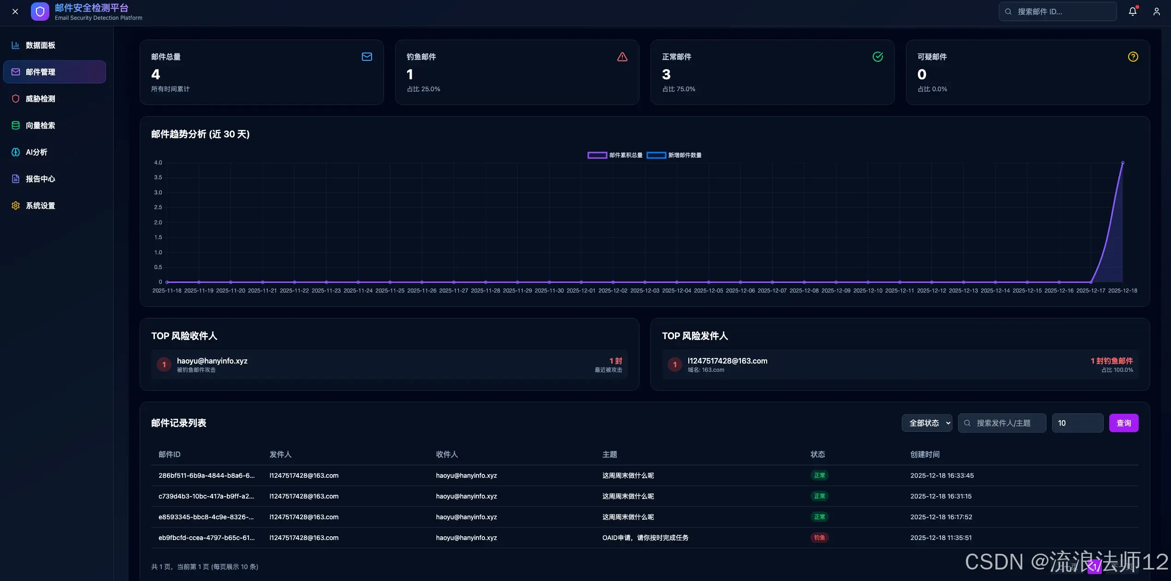The image size is (1171, 581).
Task: Click the warning triangle on 钓鱼邮件 card
Action: pos(622,57)
